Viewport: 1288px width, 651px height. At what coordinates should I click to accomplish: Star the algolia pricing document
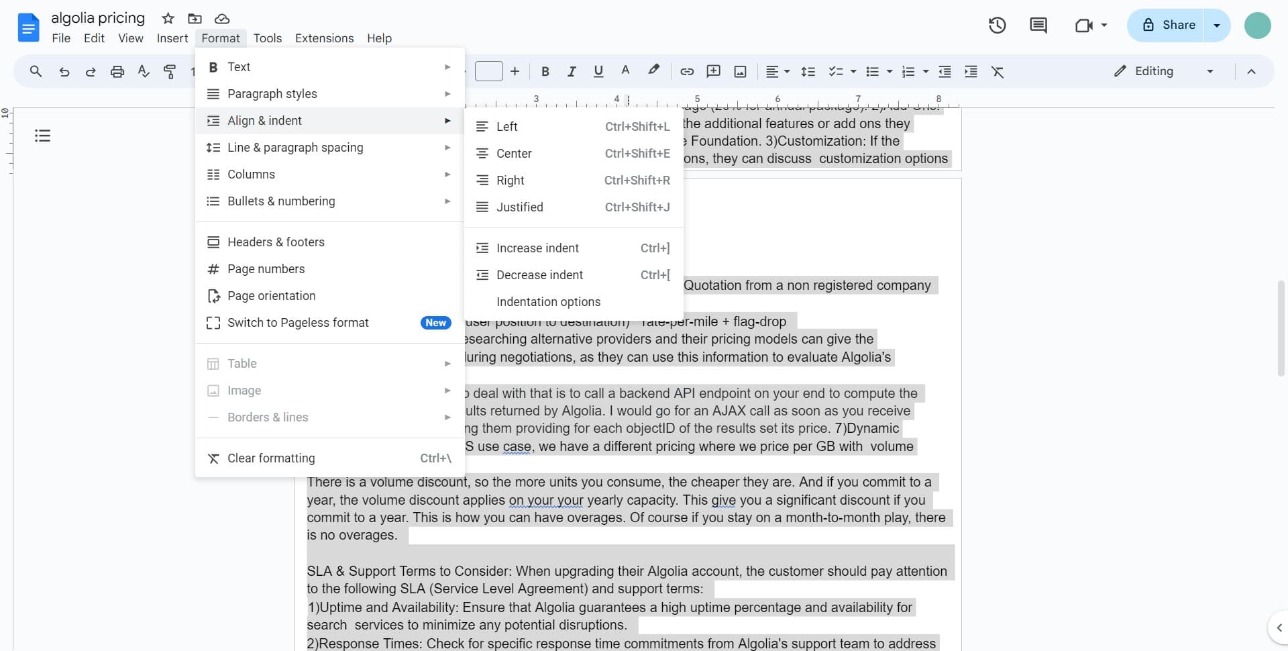[168, 18]
